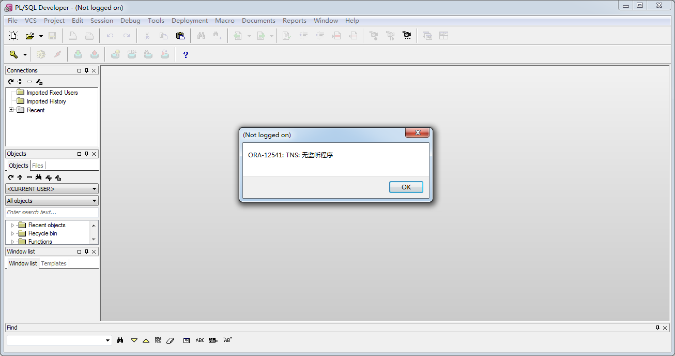675x356 pixels.
Task: Expand the Recent objects tree node
Action: [12, 225]
